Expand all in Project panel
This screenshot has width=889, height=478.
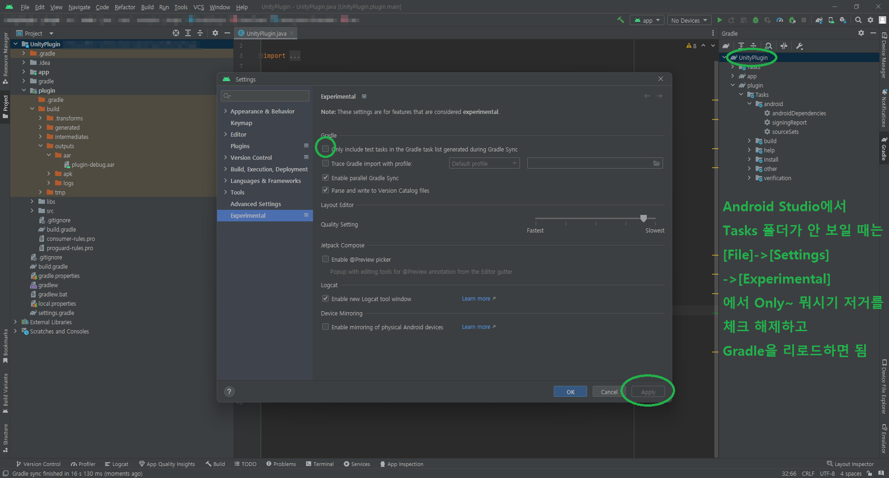tap(188, 33)
